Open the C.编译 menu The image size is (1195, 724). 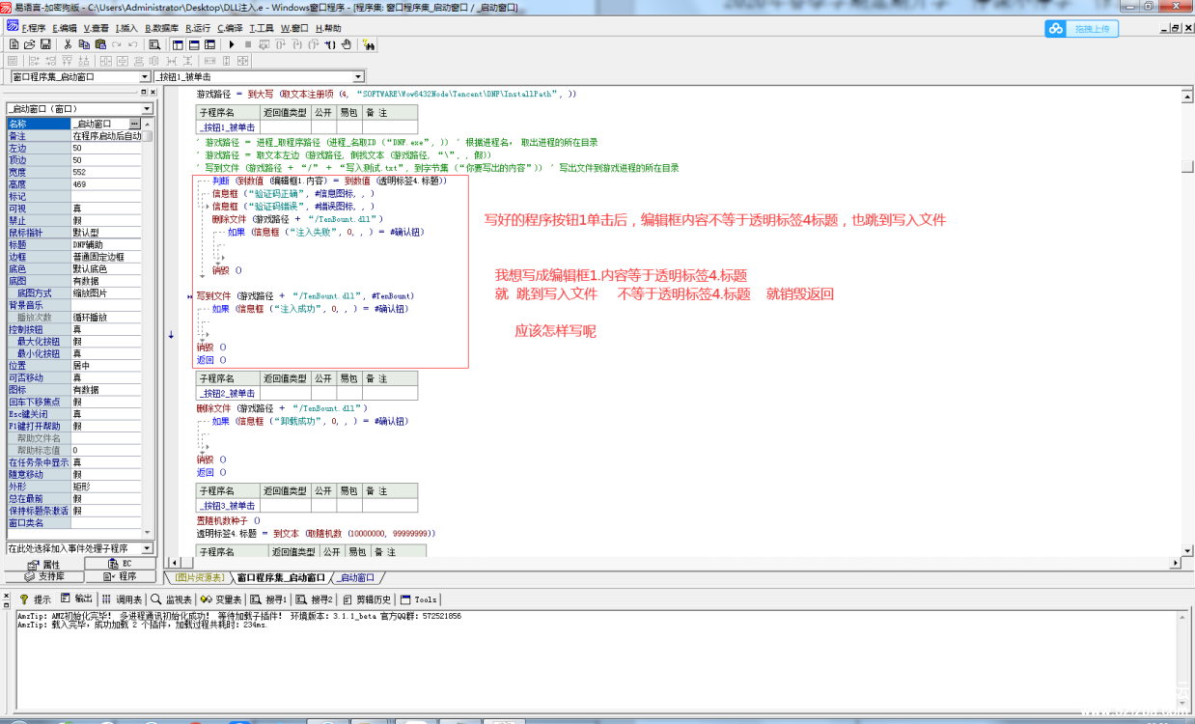[x=230, y=28]
